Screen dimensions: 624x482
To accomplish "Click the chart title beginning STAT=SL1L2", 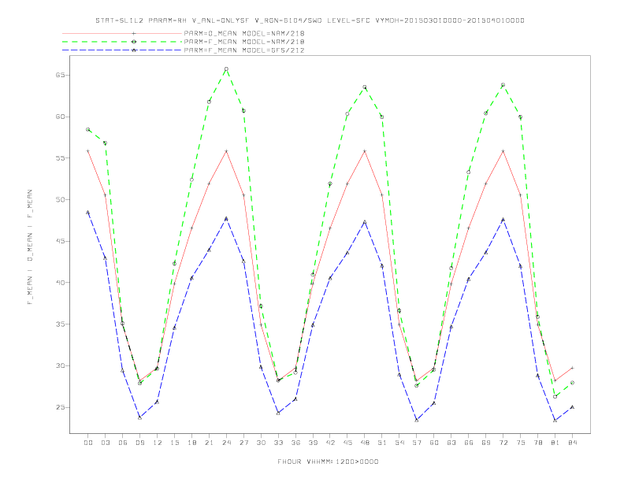I will [x=310, y=20].
